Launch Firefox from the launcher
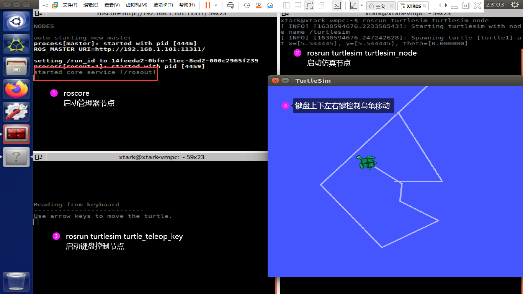Viewport: 523px width, 294px height. pyautogui.click(x=16, y=89)
